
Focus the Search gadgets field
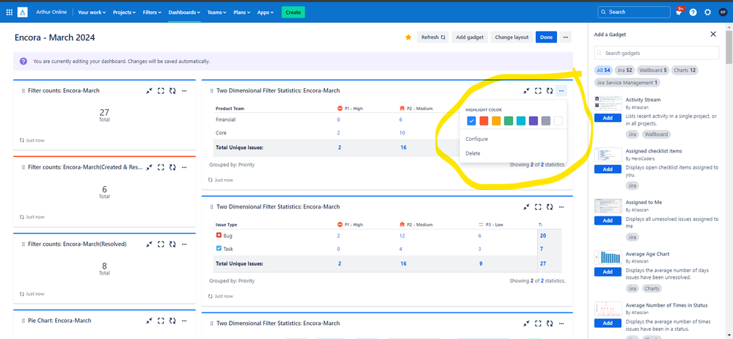pyautogui.click(x=657, y=53)
